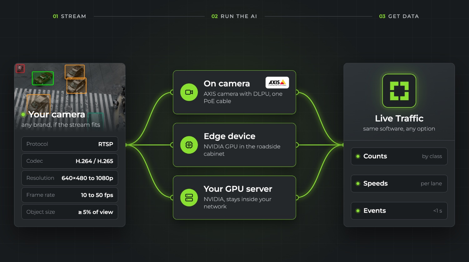Click the video camera icon beside On camera
Screen dimensions: 469x262
pos(189,92)
